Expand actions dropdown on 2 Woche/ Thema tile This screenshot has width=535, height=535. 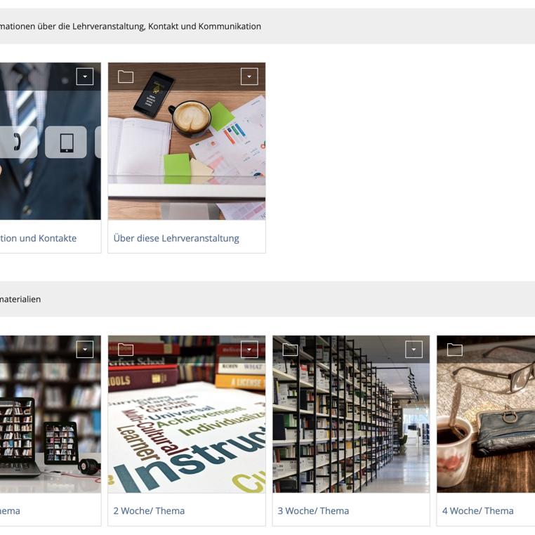(x=249, y=350)
